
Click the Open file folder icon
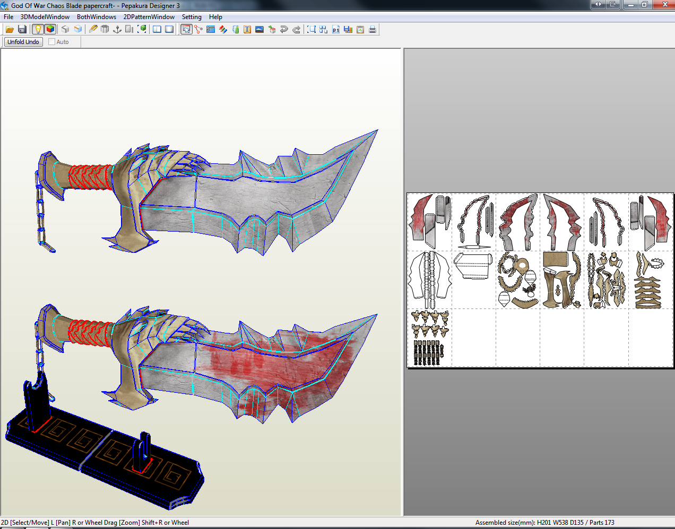(x=10, y=29)
